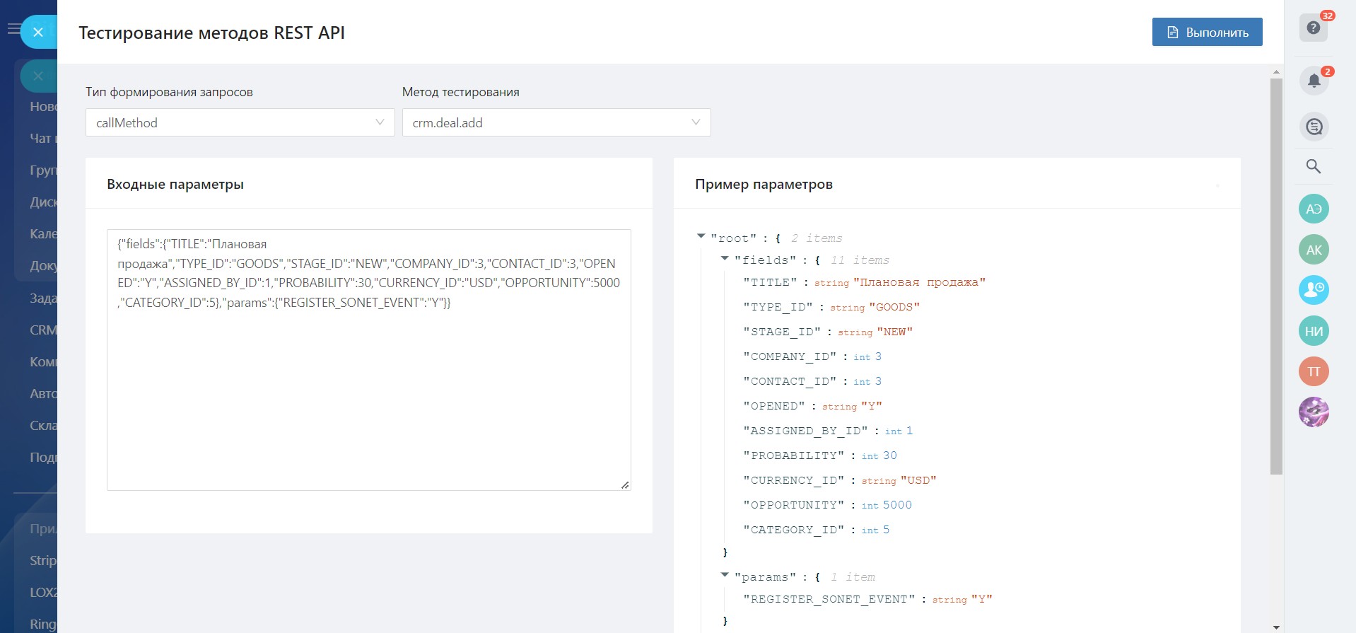Viewport: 1356px width, 633px height.
Task: Open the crm.deal.add method dropdown
Action: click(556, 122)
